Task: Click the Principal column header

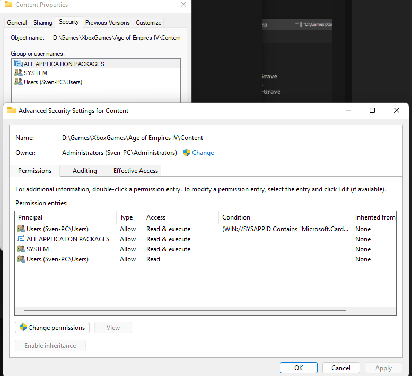Action: [66, 217]
